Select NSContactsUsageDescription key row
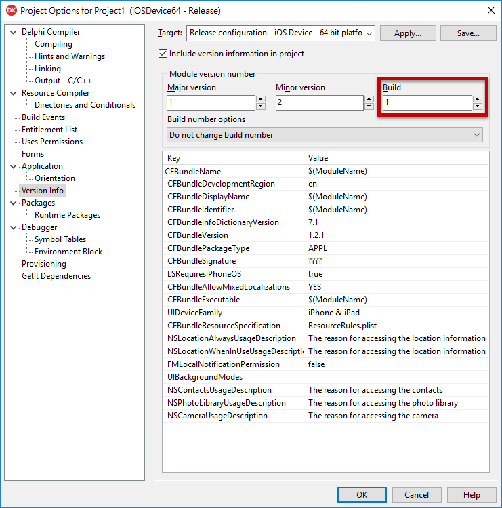Screen dimensions: 502x508 pos(233,390)
